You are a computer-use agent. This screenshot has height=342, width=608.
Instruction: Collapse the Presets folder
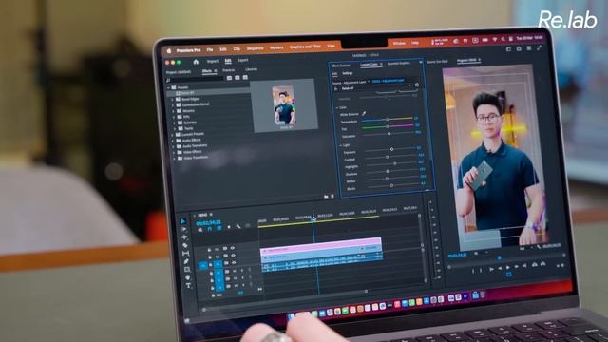(x=169, y=87)
